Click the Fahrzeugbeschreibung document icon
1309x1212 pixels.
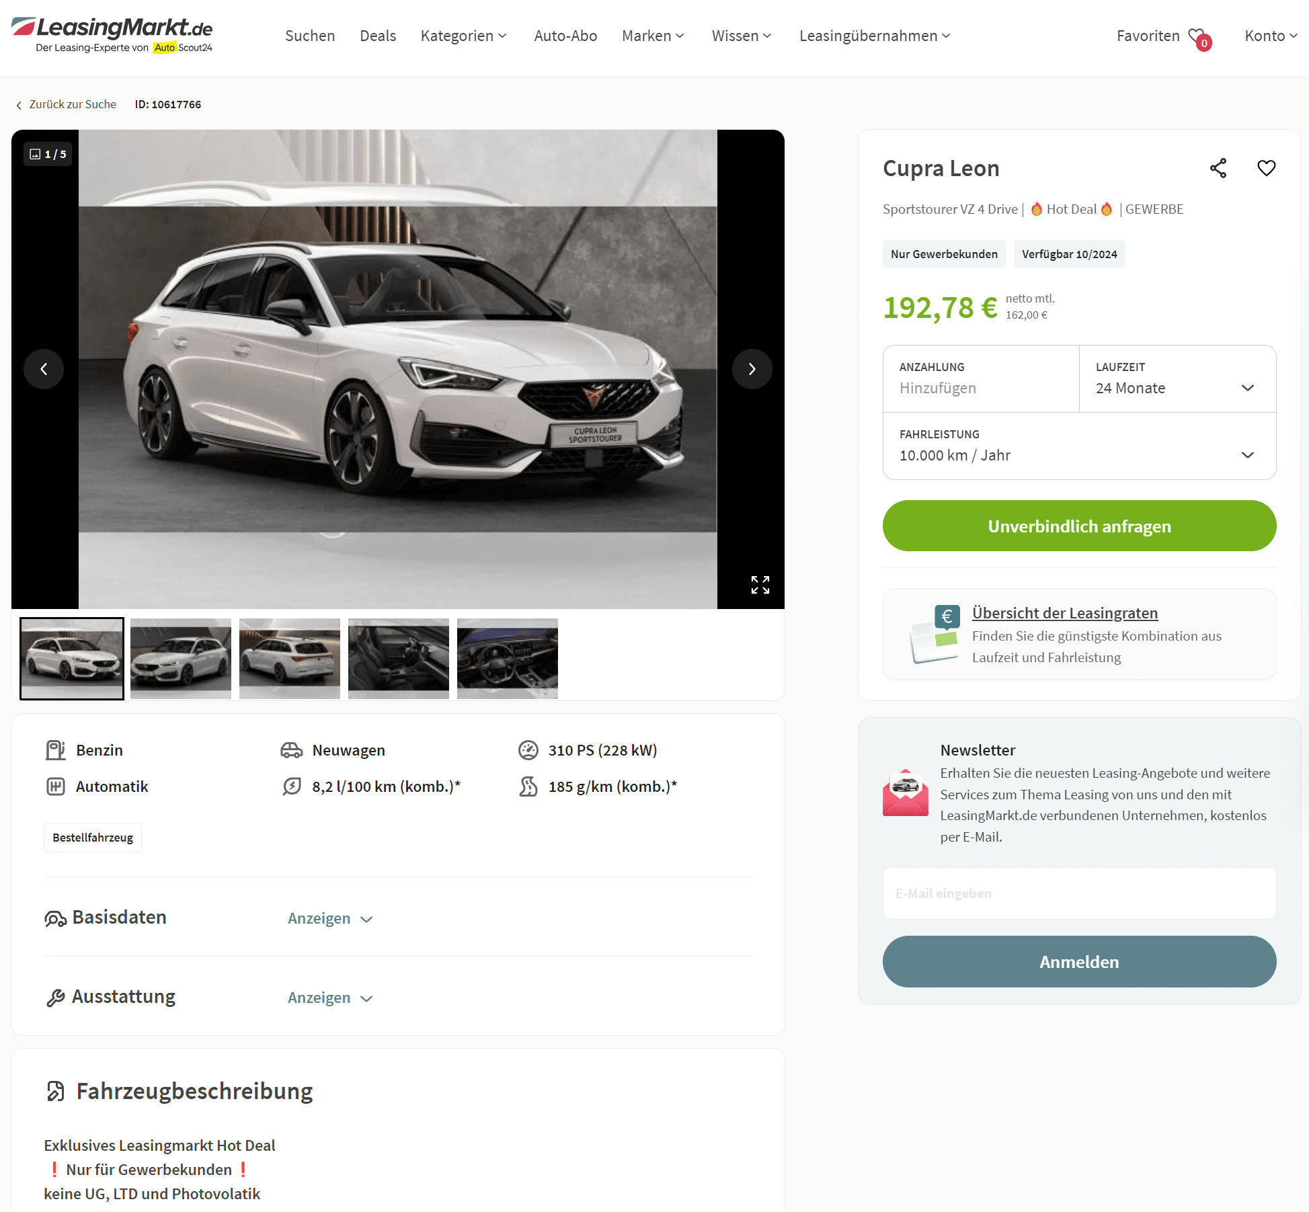pyautogui.click(x=55, y=1091)
